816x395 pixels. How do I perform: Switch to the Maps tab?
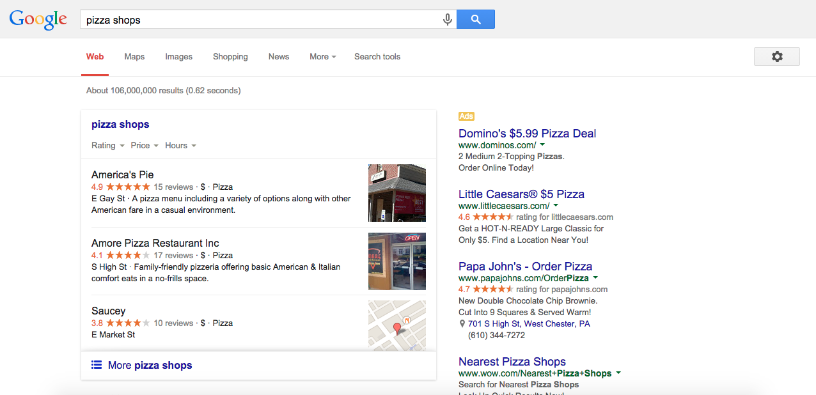pos(134,57)
